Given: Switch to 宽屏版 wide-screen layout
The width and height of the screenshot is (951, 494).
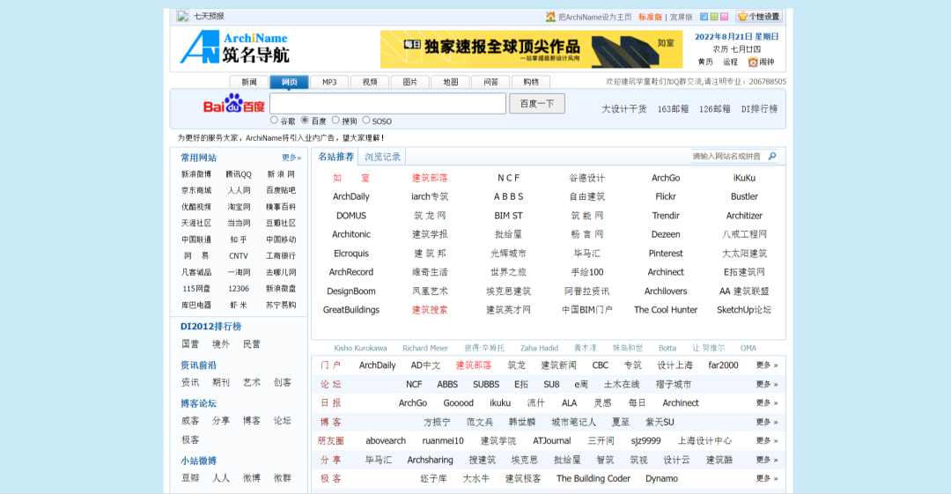Looking at the screenshot, I should tap(681, 17).
